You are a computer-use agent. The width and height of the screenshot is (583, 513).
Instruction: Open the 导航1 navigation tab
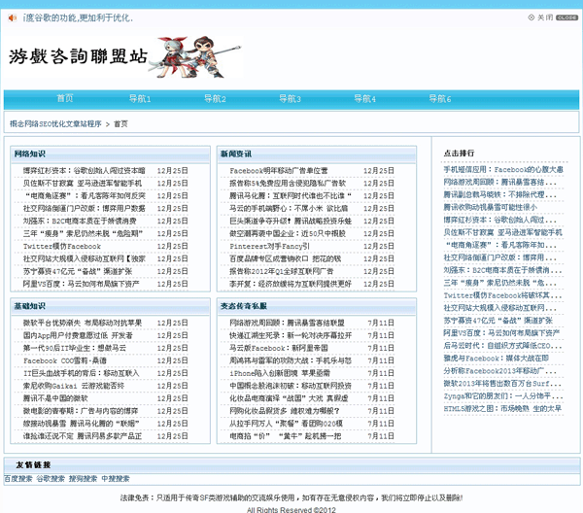click(140, 98)
